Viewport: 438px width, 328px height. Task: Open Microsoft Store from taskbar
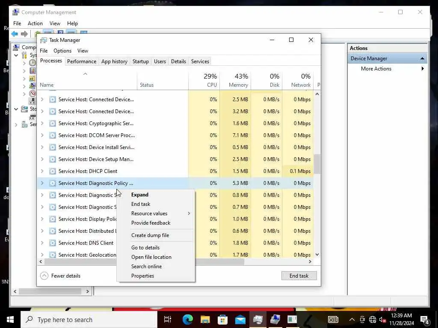pos(222,319)
